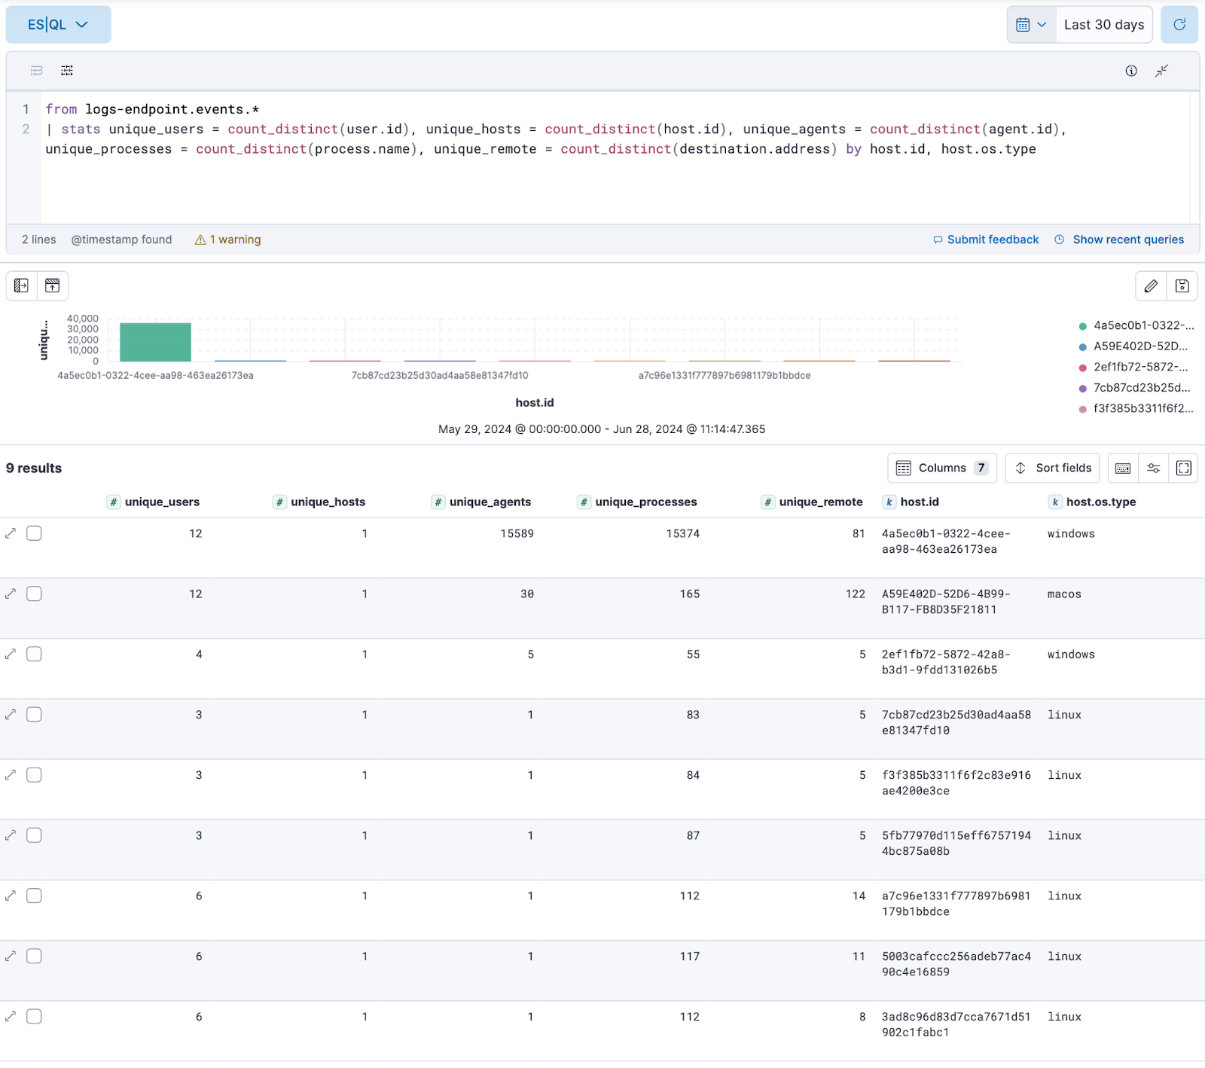Edit the visualization with pencil icon
This screenshot has width=1205, height=1068.
click(x=1151, y=285)
